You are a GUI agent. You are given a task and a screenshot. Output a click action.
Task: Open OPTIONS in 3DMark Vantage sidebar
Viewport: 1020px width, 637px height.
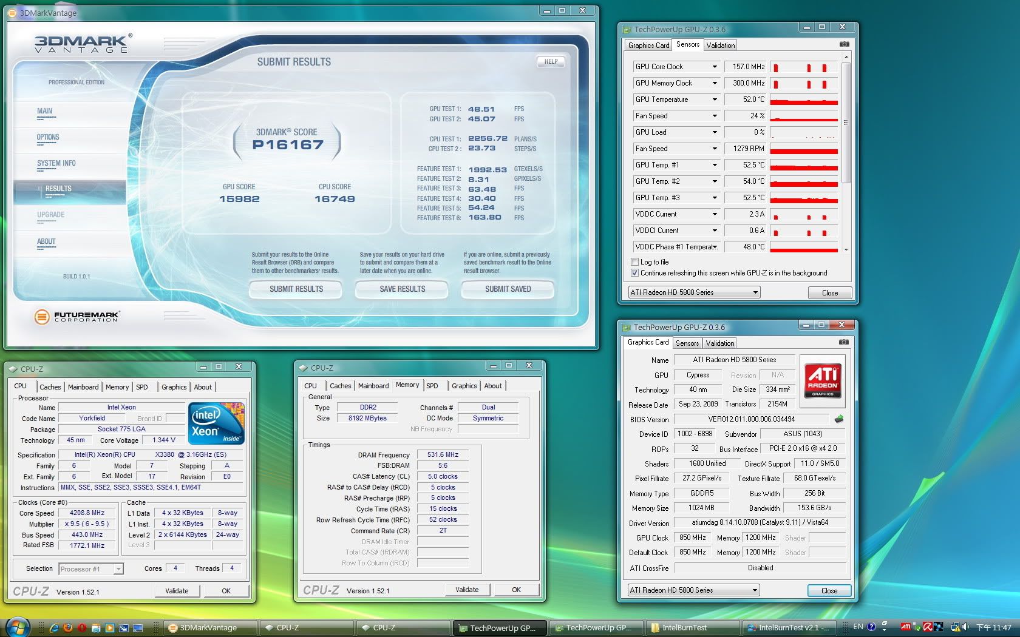pyautogui.click(x=48, y=138)
